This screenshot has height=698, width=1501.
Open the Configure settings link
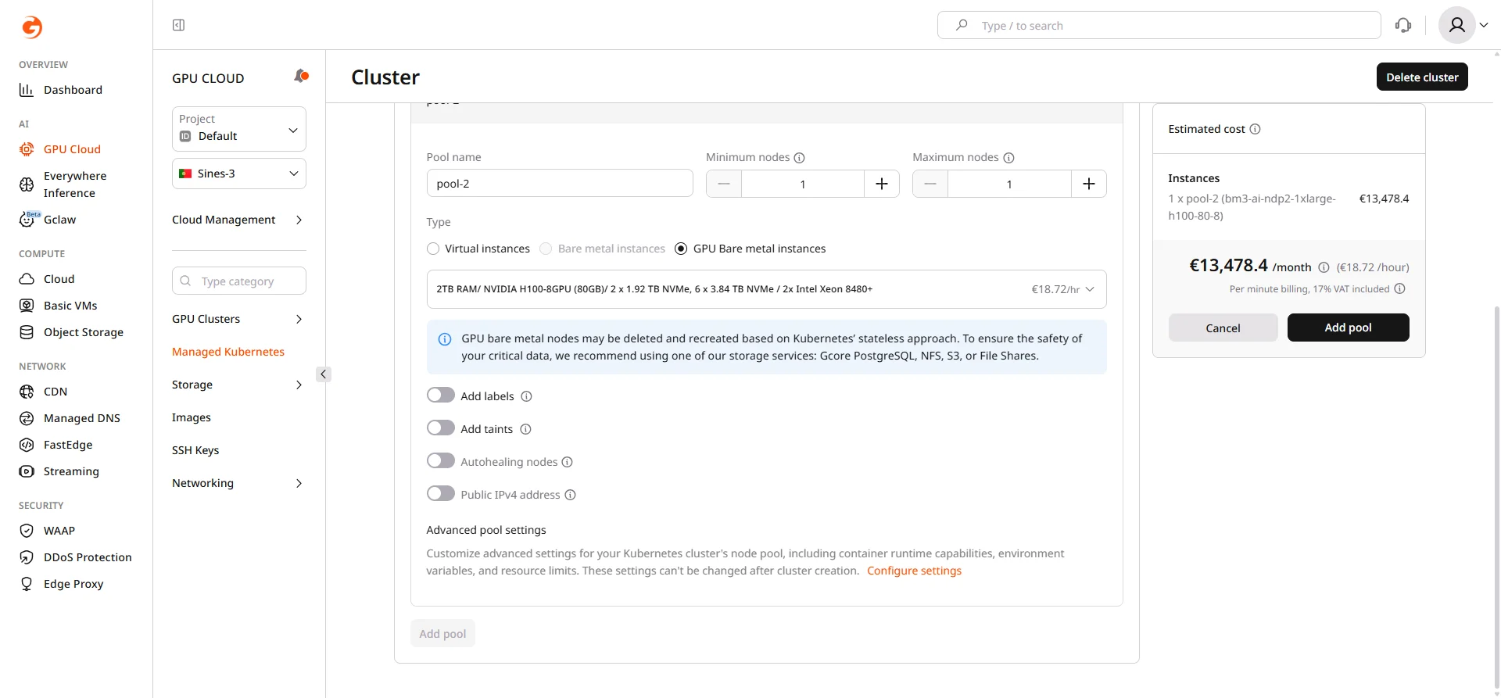[x=914, y=571]
